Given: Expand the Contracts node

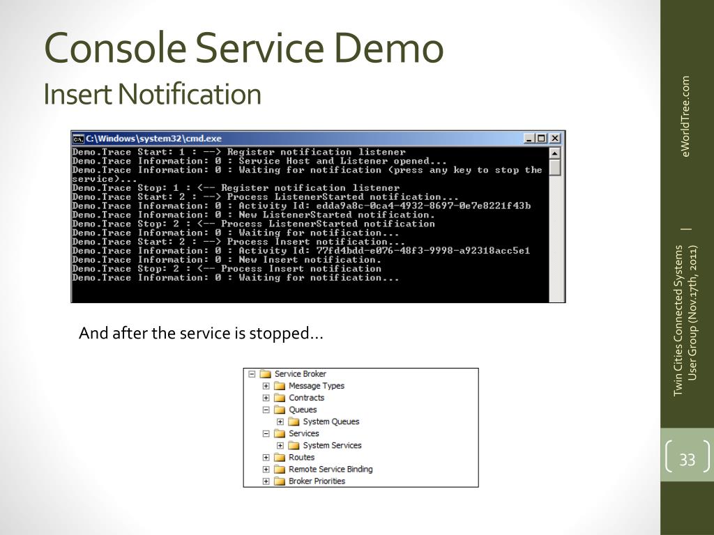Looking at the screenshot, I should [266, 398].
